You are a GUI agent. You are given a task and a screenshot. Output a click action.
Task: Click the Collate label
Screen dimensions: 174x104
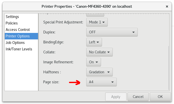click(x=49, y=52)
